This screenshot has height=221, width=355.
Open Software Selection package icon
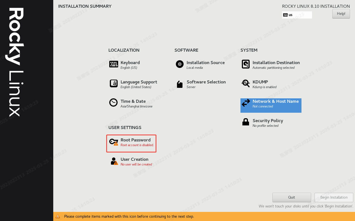[x=180, y=84]
